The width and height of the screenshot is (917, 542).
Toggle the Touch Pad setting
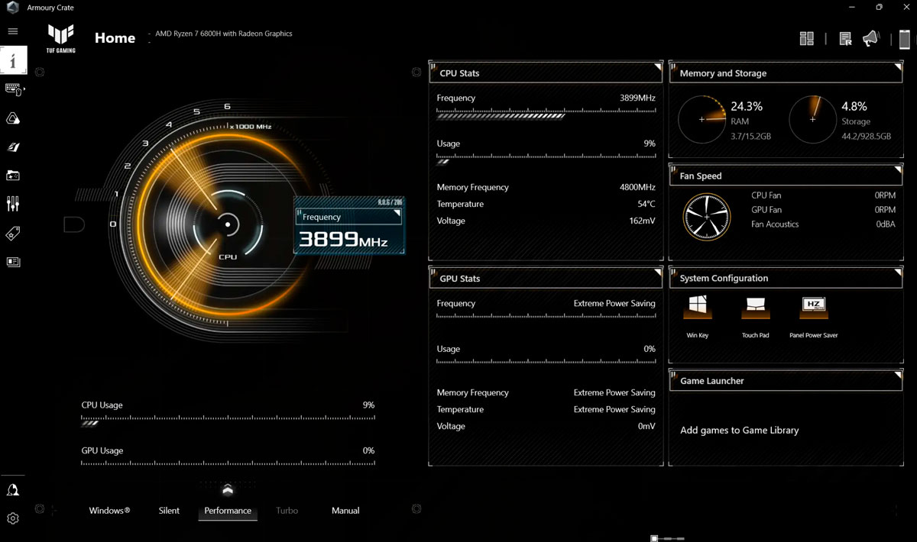tap(755, 308)
